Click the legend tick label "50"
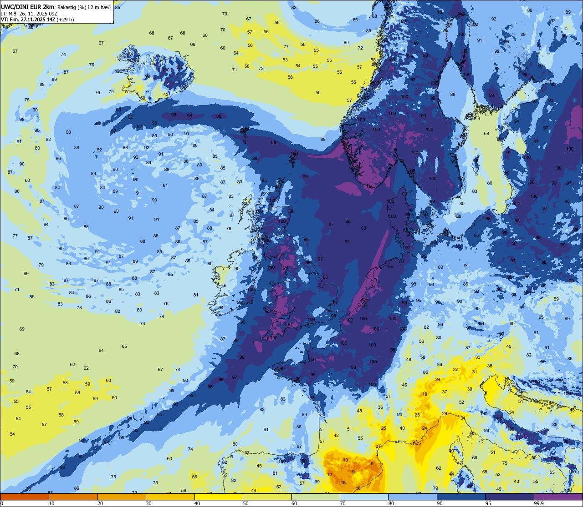The image size is (583, 507). 245,503
